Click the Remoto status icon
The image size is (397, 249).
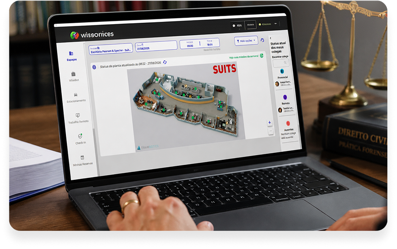click(285, 97)
